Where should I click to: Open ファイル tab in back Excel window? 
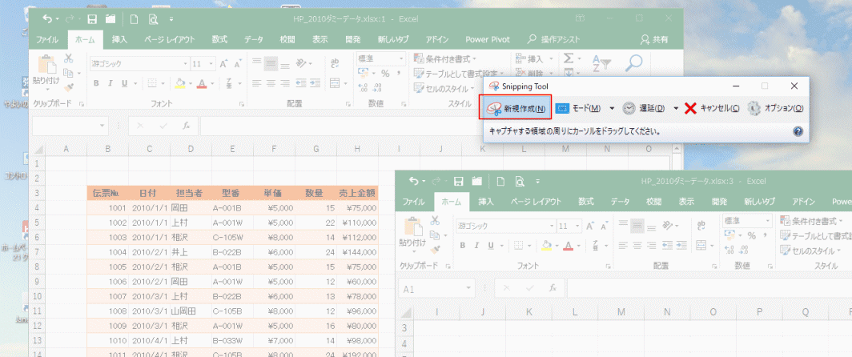(x=47, y=40)
